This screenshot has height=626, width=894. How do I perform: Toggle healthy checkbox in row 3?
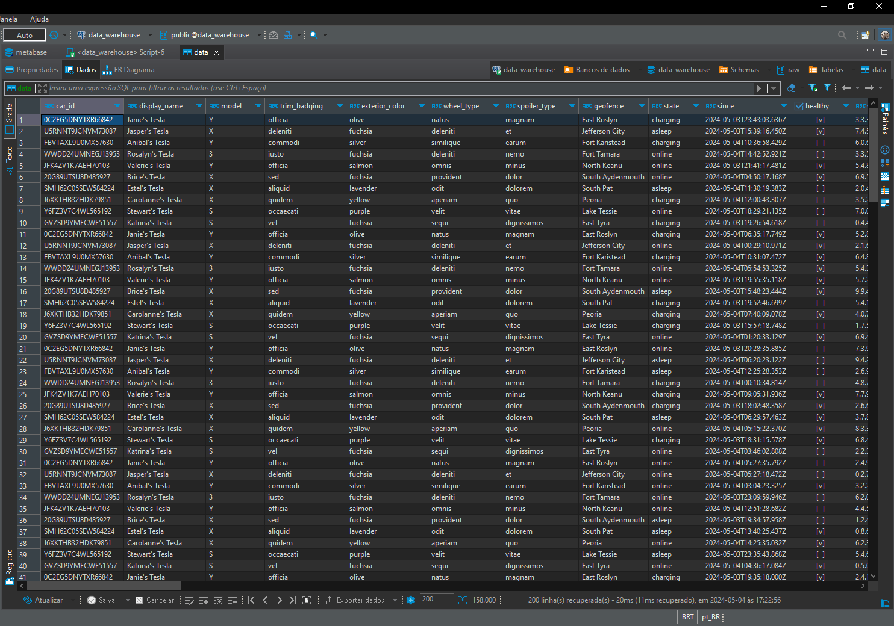coord(820,143)
